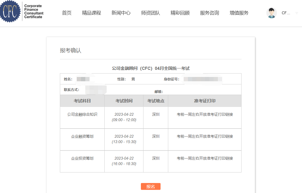Open the 服务咨询 menu item
302x193 pixels.
pos(210,13)
